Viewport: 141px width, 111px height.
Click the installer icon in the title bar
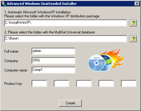point(4,4)
